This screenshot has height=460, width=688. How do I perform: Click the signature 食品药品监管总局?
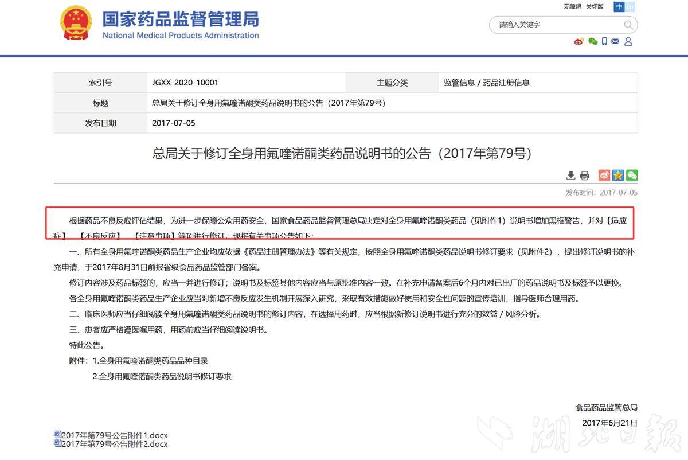607,408
